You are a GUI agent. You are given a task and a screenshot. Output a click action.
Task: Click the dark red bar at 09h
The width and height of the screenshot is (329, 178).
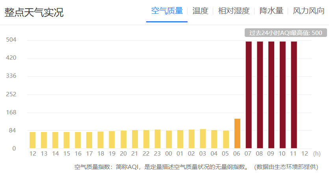[271, 95]
